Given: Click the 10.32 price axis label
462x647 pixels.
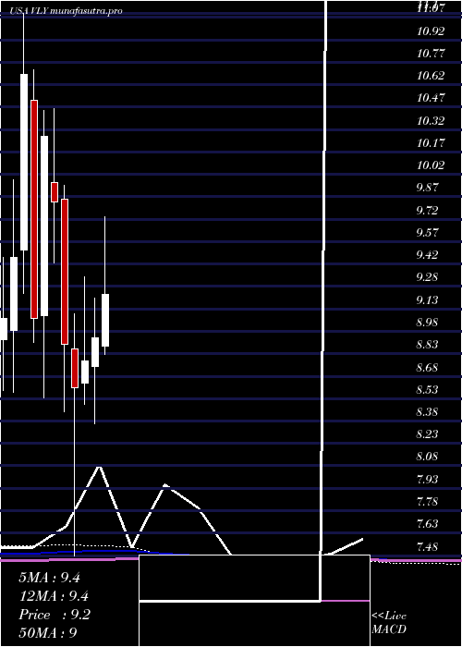Looking at the screenshot, I should coord(431,121).
